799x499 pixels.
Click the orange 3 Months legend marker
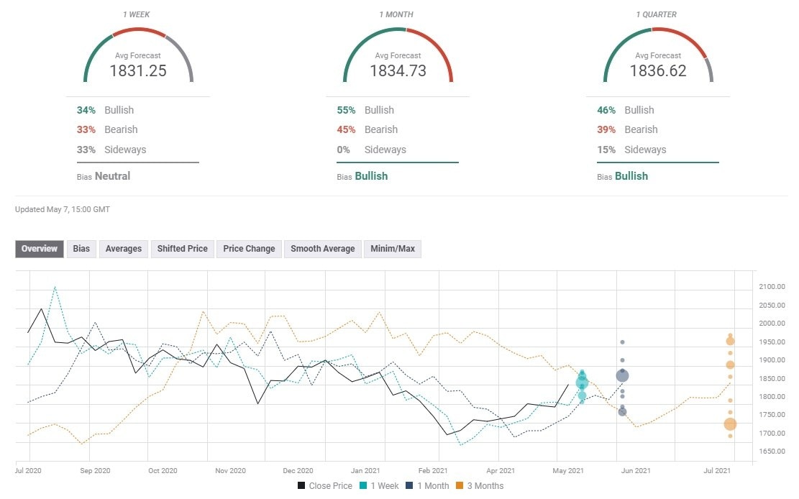click(458, 486)
